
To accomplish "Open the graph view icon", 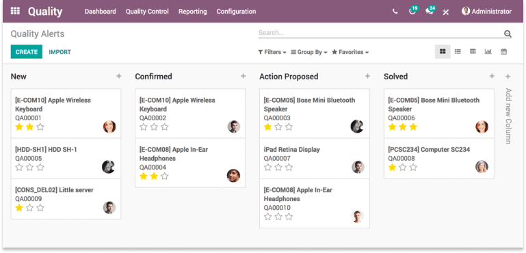I will click(488, 52).
